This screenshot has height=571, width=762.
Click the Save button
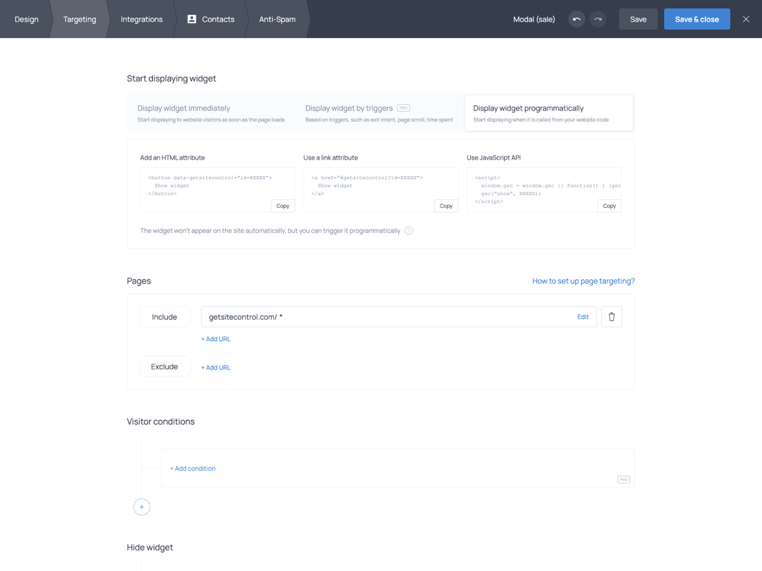click(x=638, y=19)
